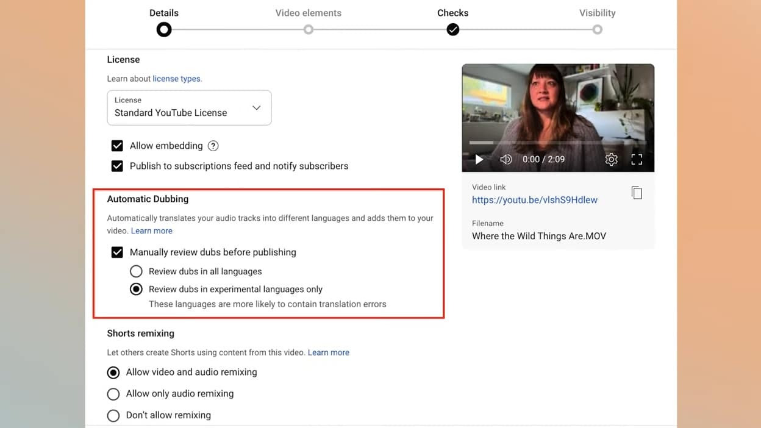The image size is (761, 428).
Task: Click the Checks step checkmark icon
Action: [x=452, y=29]
